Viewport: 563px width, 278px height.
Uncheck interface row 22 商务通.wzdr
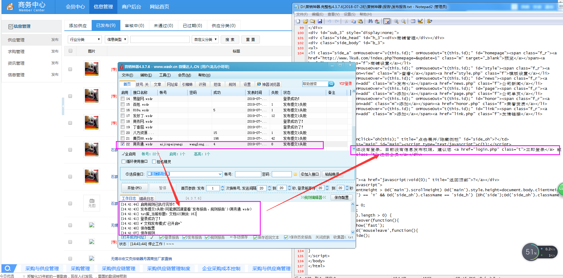pyautogui.click(x=122, y=144)
